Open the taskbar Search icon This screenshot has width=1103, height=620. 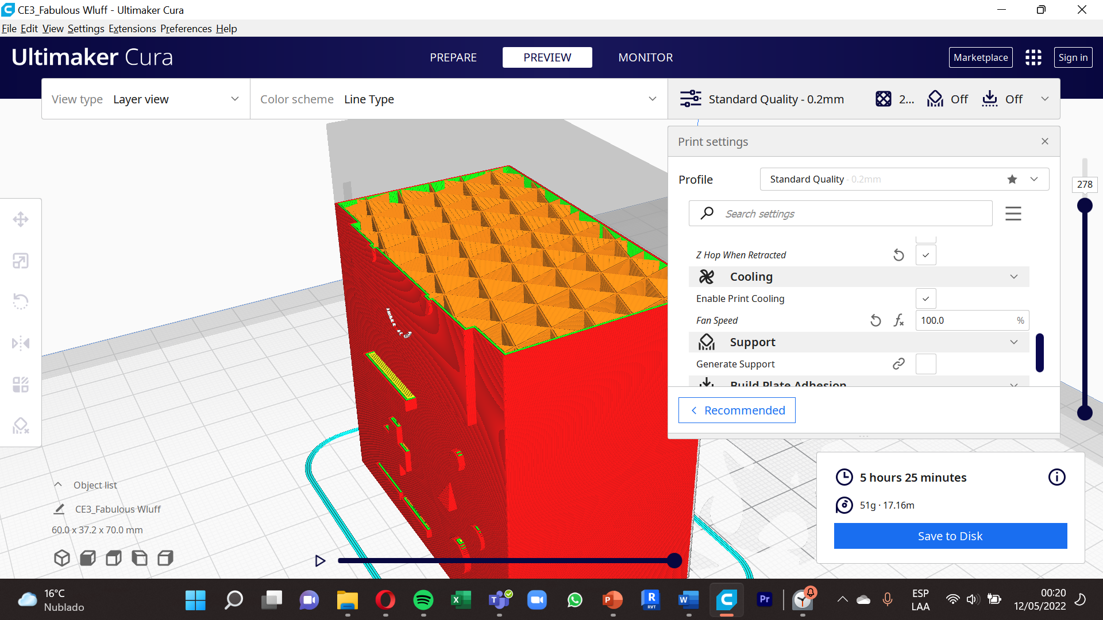tap(233, 600)
